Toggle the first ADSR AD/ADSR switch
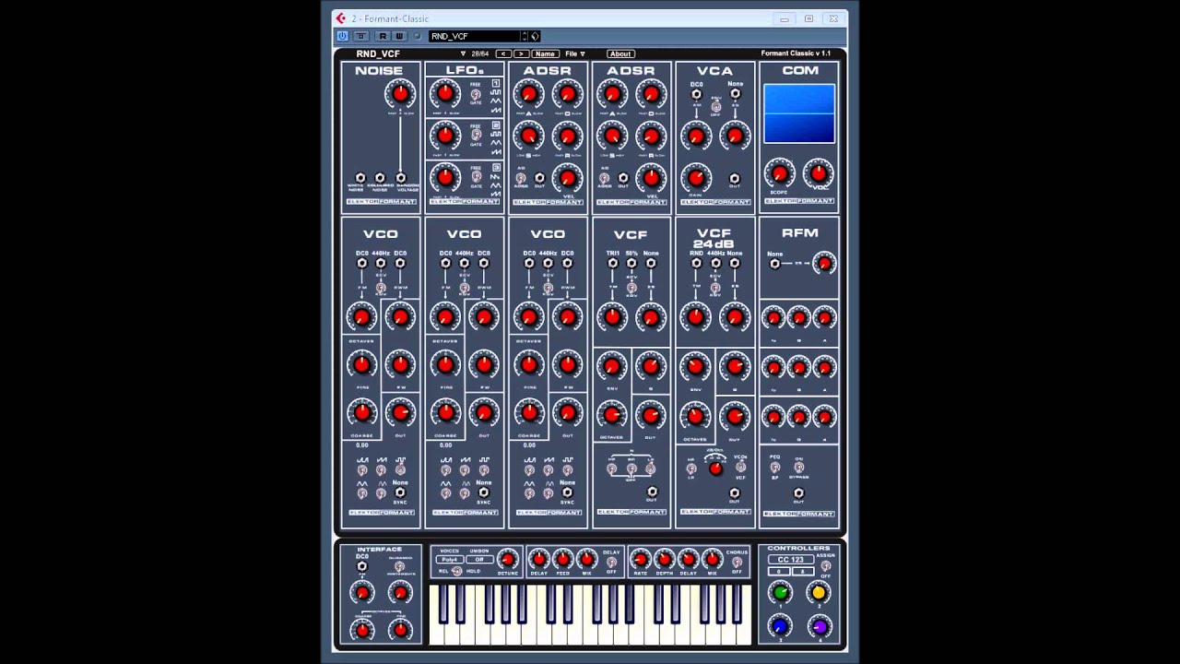The width and height of the screenshot is (1180, 664). 521,178
